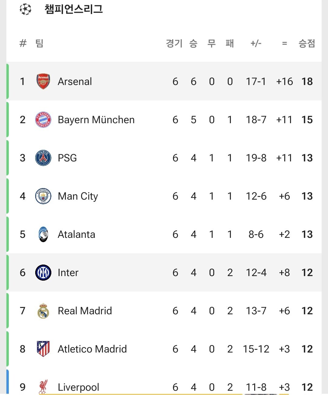
Task: Select the Real Madrid team name
Action: 85,311
